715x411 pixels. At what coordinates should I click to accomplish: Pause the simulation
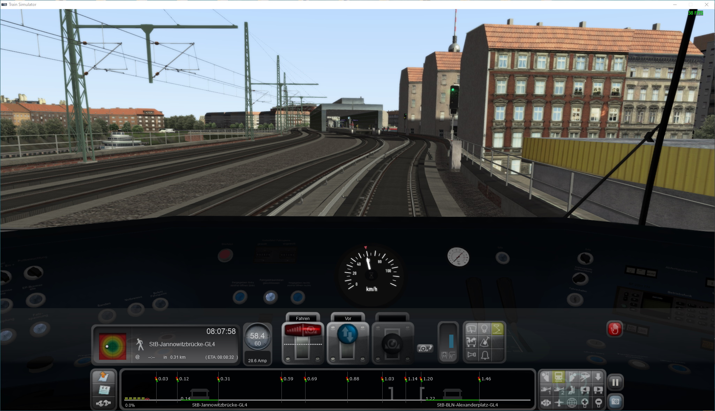click(615, 382)
